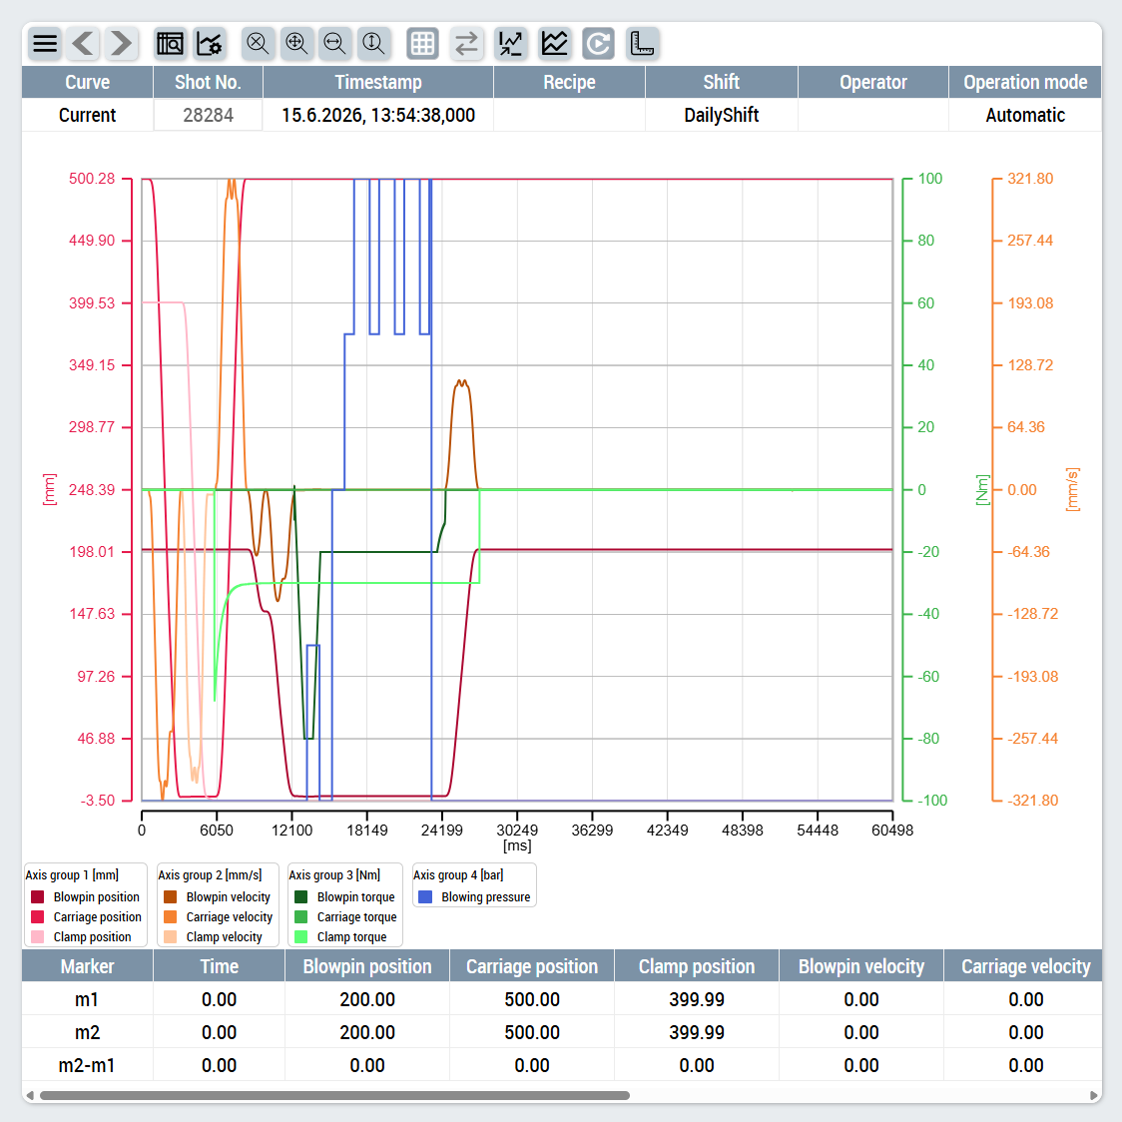Toggle Blowpin position curve in legend
Screen dimensions: 1122x1122
(86, 897)
